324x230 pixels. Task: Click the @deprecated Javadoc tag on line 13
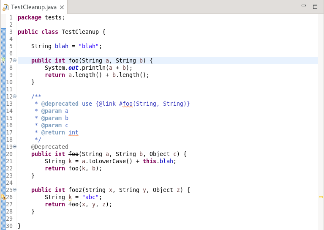tap(60, 104)
